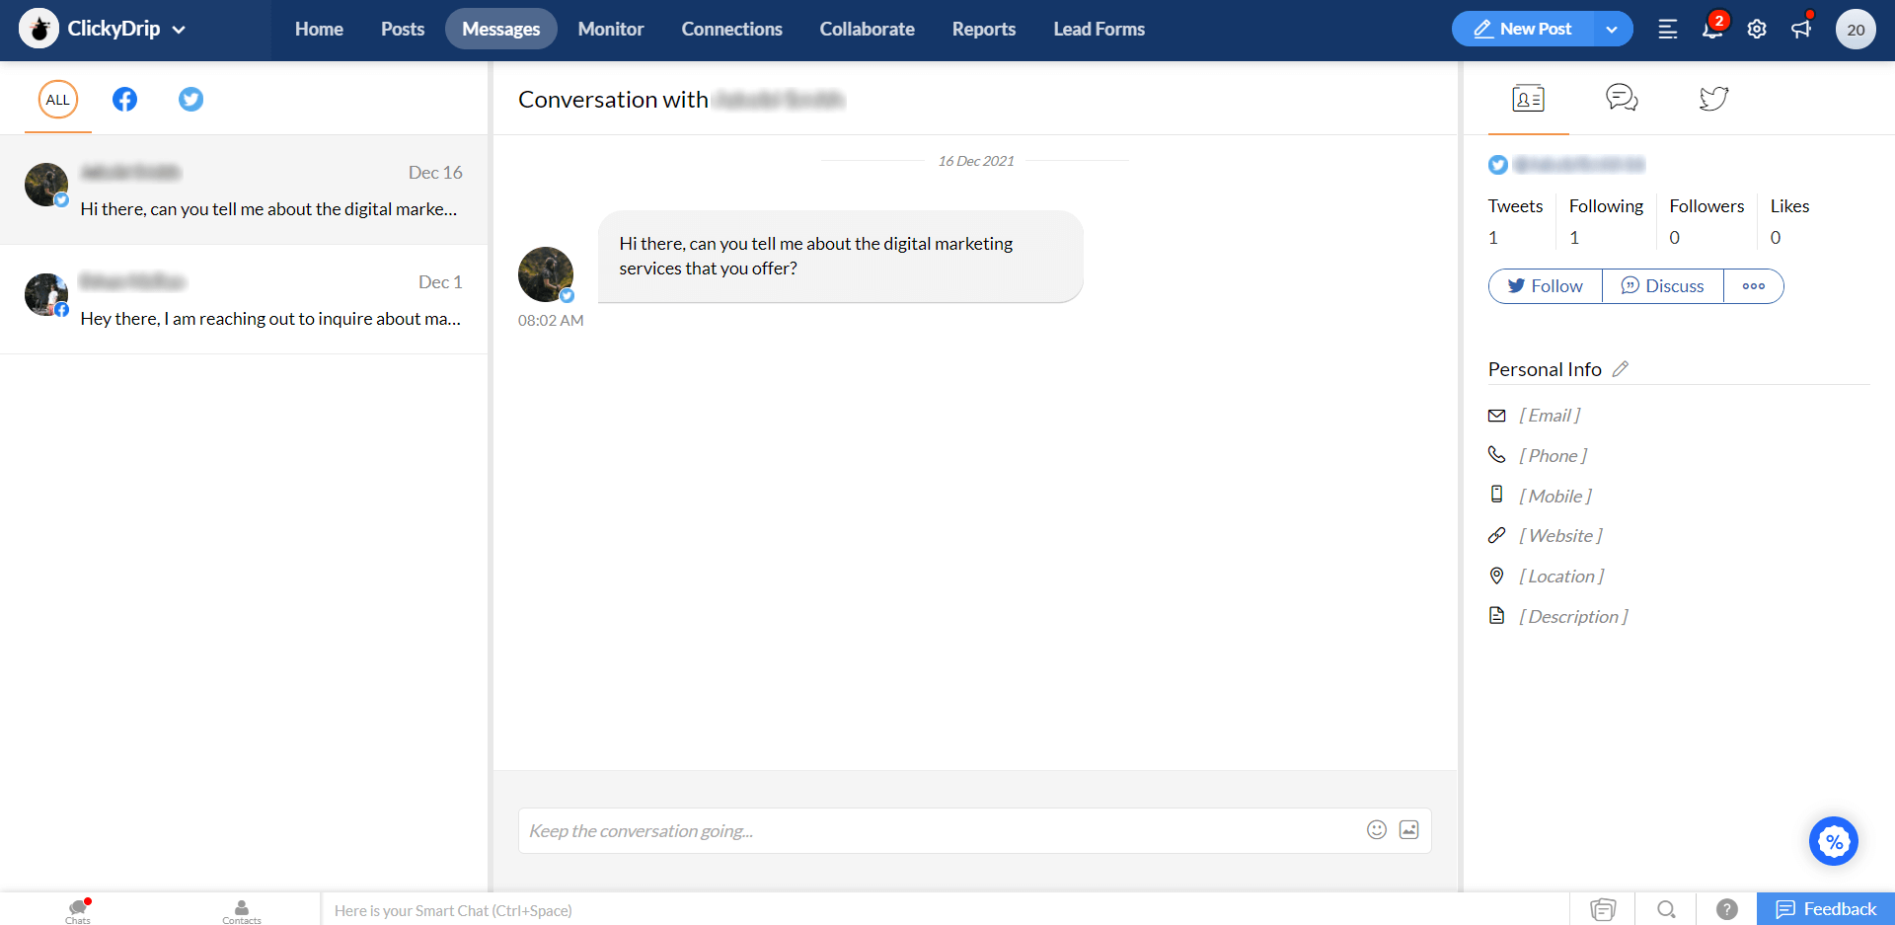Open the hamburger list menu icon
Image resolution: width=1895 pixels, height=925 pixels.
(x=1668, y=30)
